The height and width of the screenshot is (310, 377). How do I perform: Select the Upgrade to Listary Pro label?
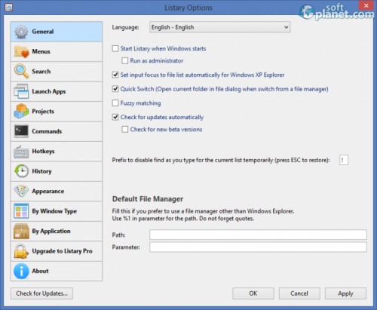tap(62, 251)
